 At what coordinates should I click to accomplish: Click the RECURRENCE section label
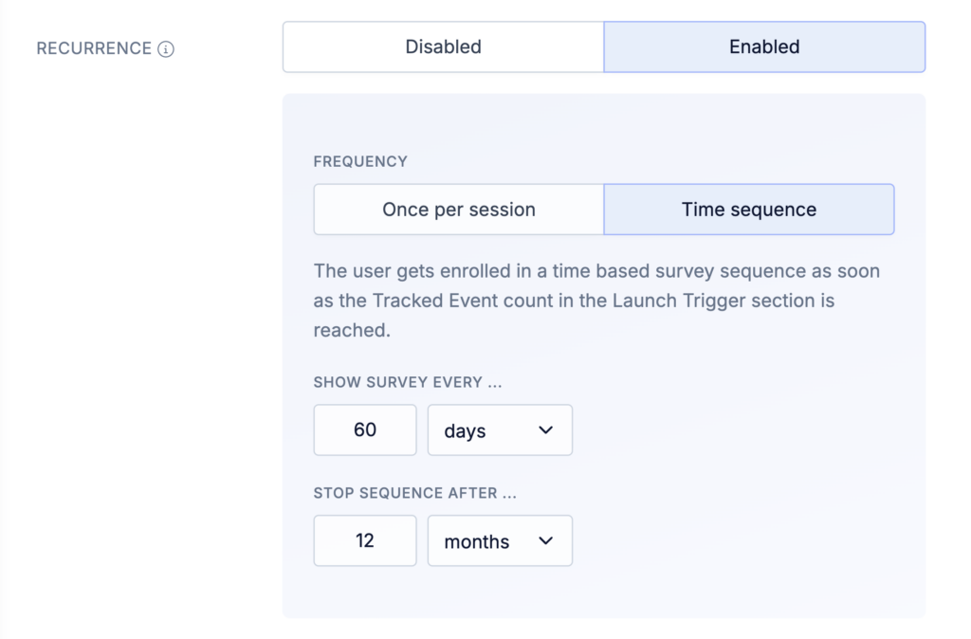click(94, 48)
